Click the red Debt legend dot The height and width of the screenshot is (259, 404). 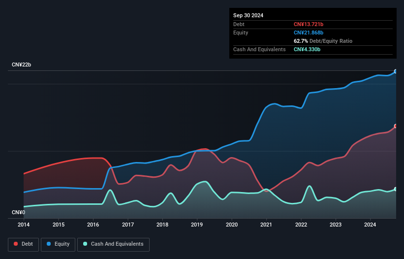[16, 244]
